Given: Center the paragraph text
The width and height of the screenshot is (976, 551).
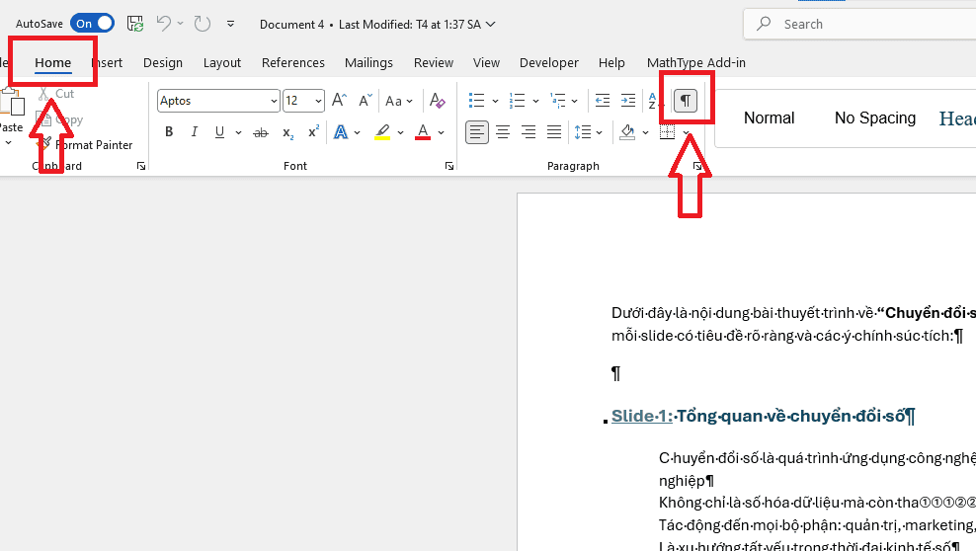Looking at the screenshot, I should 503,132.
